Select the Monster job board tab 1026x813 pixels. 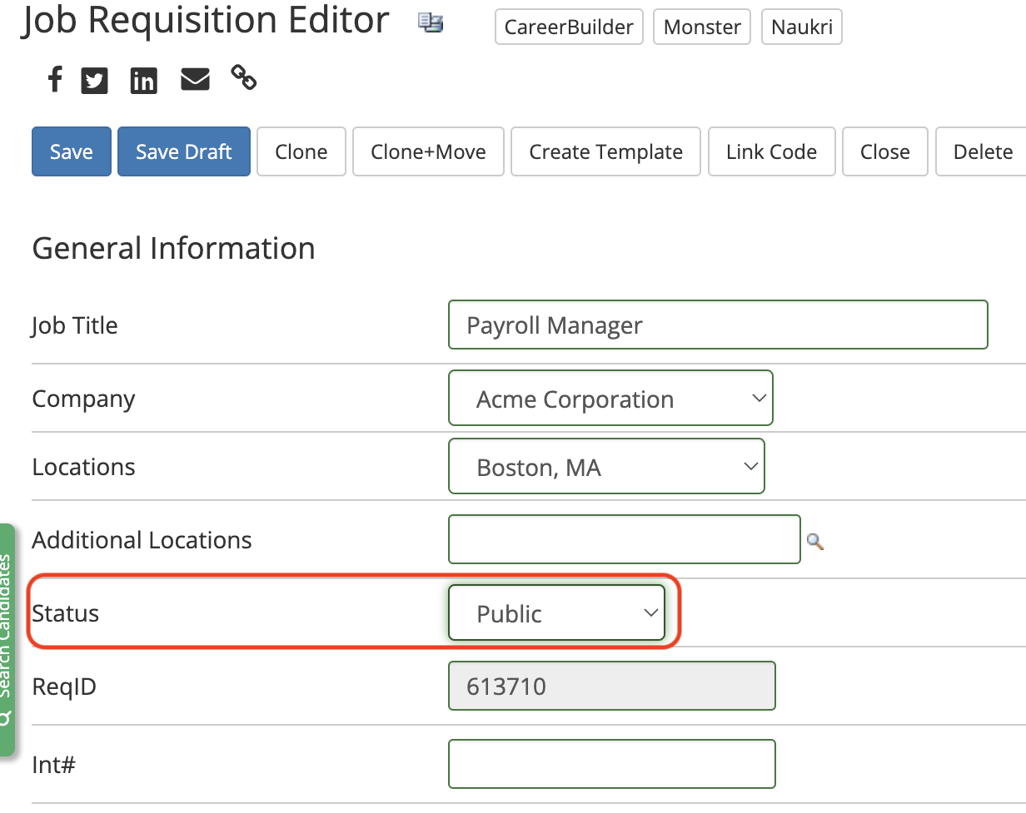tap(701, 27)
